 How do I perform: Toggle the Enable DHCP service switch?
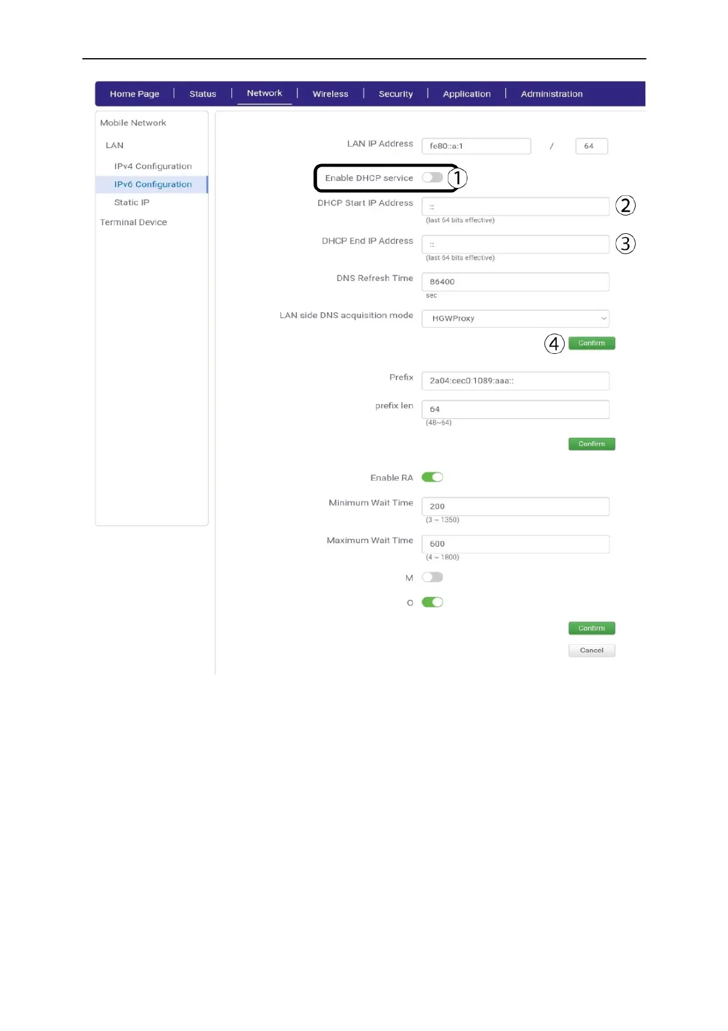coord(432,178)
